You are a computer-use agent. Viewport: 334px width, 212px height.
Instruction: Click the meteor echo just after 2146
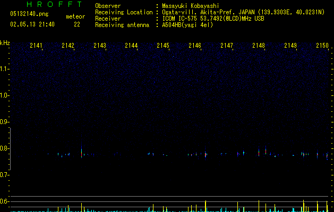(205, 154)
